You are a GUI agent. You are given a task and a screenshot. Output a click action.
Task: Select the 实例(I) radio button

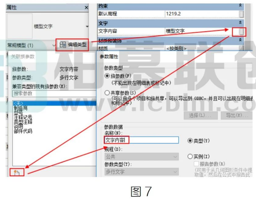click(x=190, y=157)
